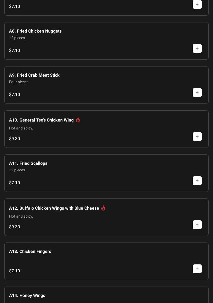The width and height of the screenshot is (213, 303).
Task: Click spicy flame icon on Buffalo Wings
Action: pyautogui.click(x=103, y=208)
